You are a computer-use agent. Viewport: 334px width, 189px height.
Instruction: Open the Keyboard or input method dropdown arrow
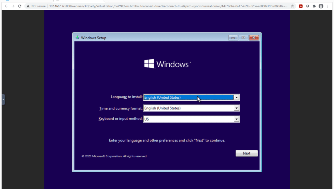[236, 119]
